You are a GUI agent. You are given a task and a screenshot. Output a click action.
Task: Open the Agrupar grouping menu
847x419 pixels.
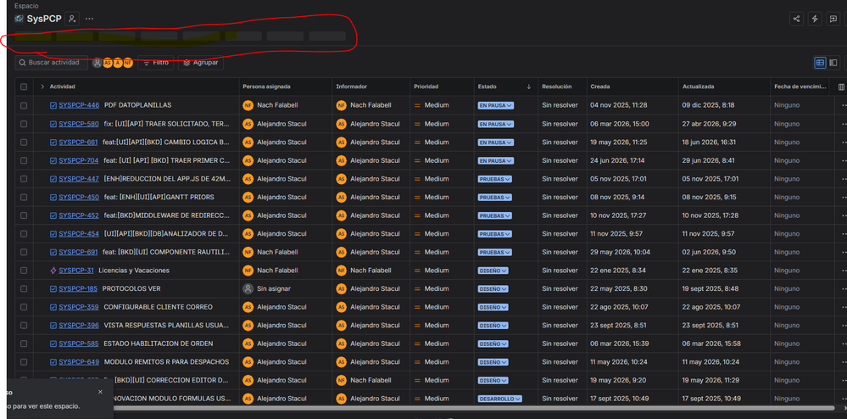point(200,63)
